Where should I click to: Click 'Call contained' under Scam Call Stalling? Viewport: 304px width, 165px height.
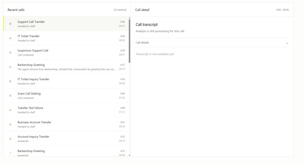click(x=26, y=98)
